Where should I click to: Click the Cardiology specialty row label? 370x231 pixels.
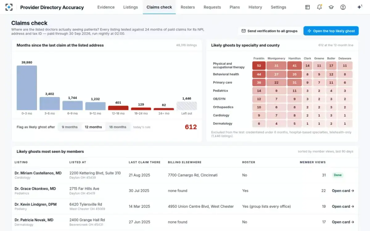[221, 115]
